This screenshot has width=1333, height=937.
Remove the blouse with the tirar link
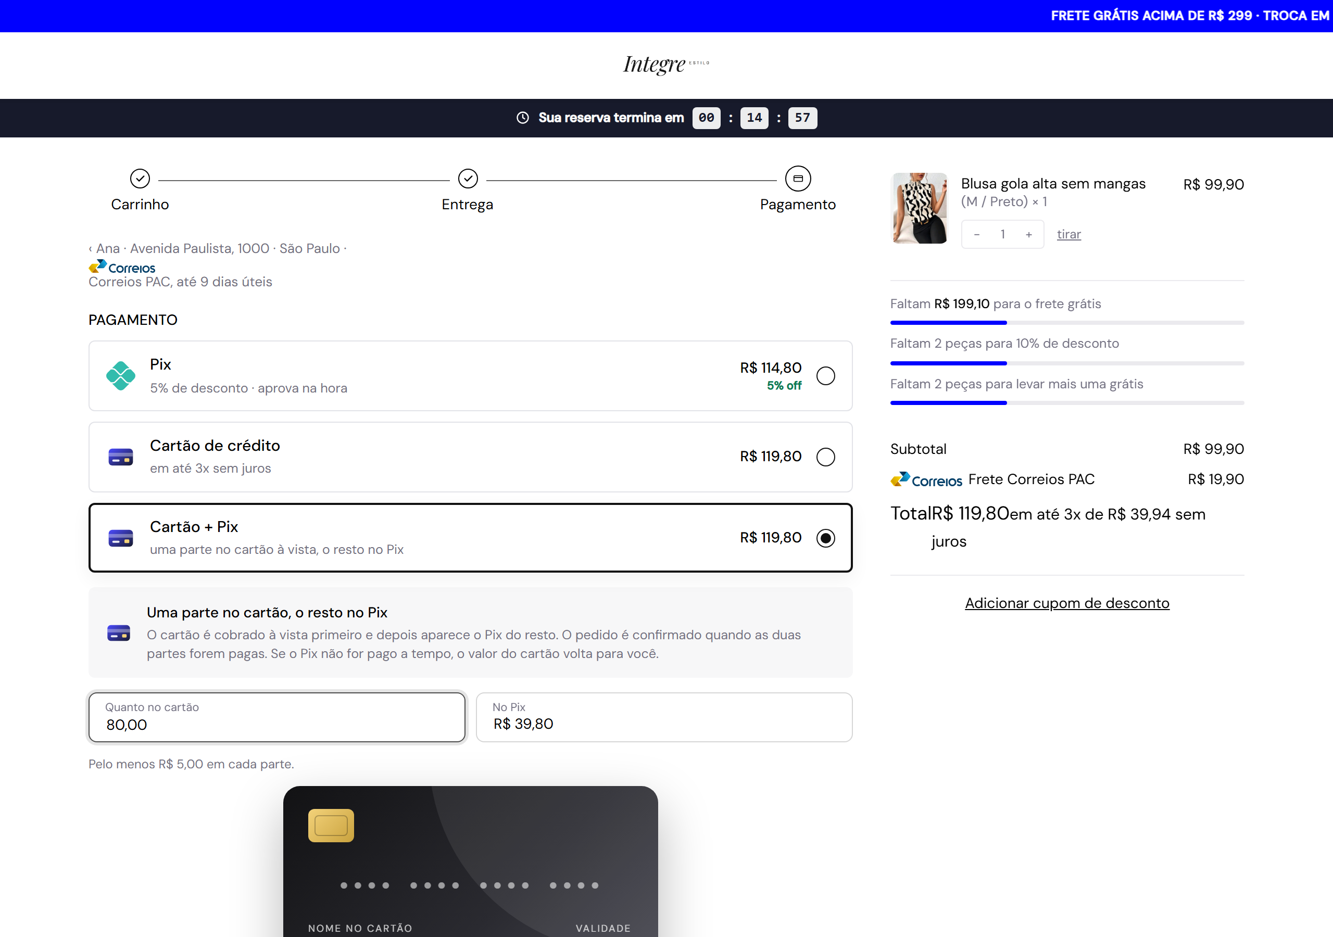click(x=1069, y=235)
